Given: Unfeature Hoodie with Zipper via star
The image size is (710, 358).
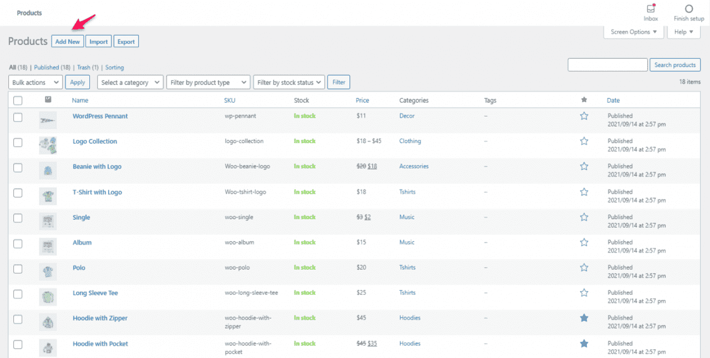Looking at the screenshot, I should 584,318.
